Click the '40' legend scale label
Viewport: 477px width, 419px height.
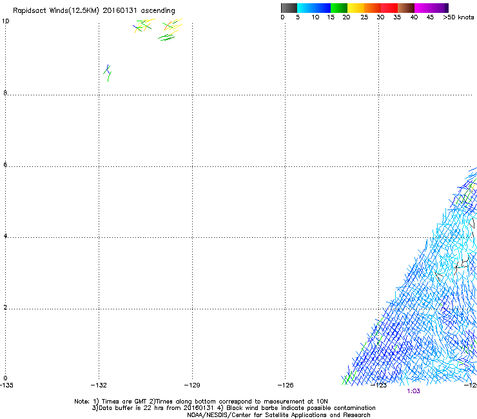414,17
